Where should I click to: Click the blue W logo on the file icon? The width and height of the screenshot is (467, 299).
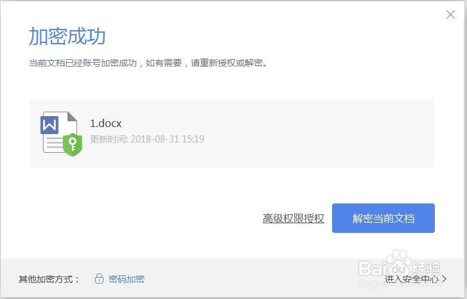point(49,124)
